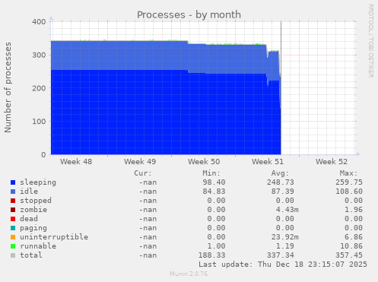Select the 'stopped' legend label
This screenshot has width=378, height=282.
tap(36, 201)
